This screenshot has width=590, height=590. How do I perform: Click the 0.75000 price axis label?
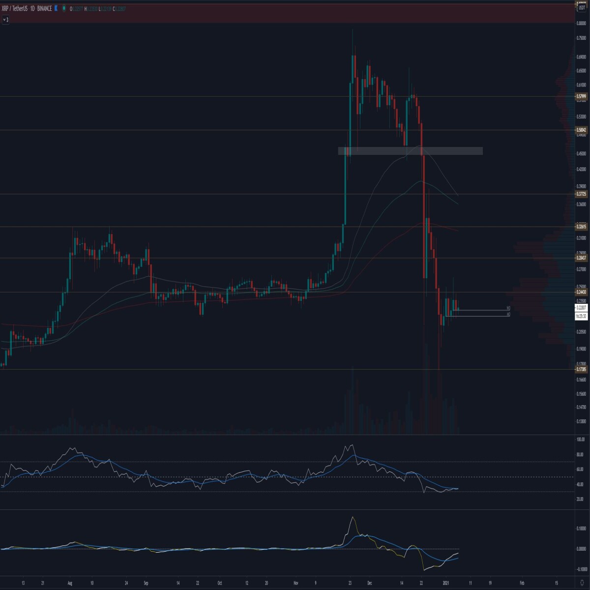click(x=581, y=38)
